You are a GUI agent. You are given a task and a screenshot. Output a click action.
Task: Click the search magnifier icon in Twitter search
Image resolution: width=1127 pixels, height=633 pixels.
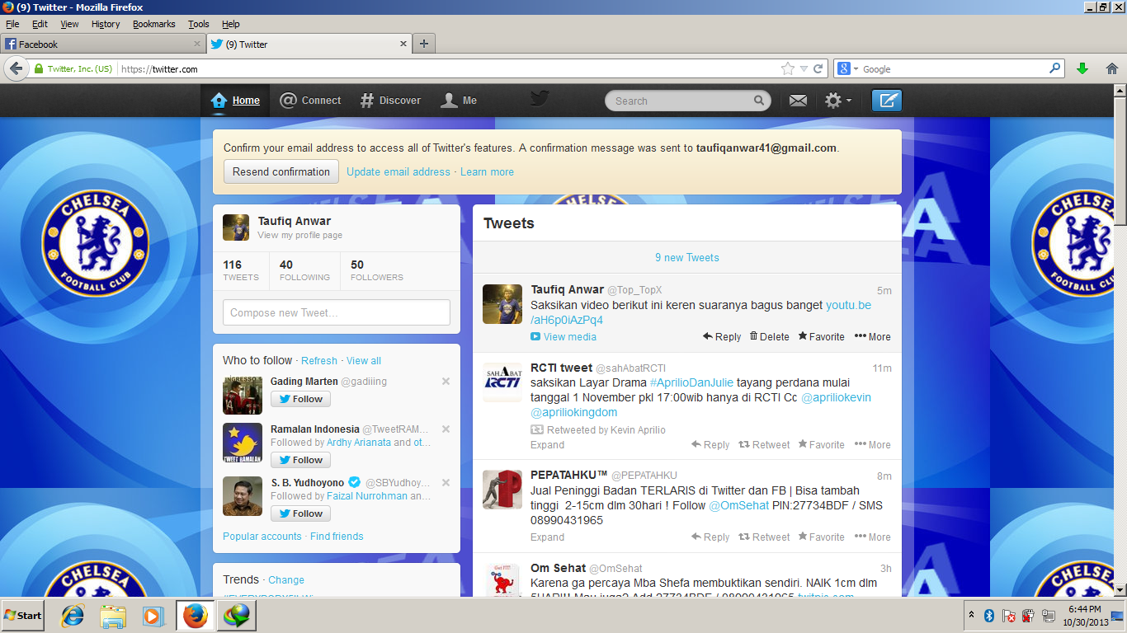coord(758,101)
